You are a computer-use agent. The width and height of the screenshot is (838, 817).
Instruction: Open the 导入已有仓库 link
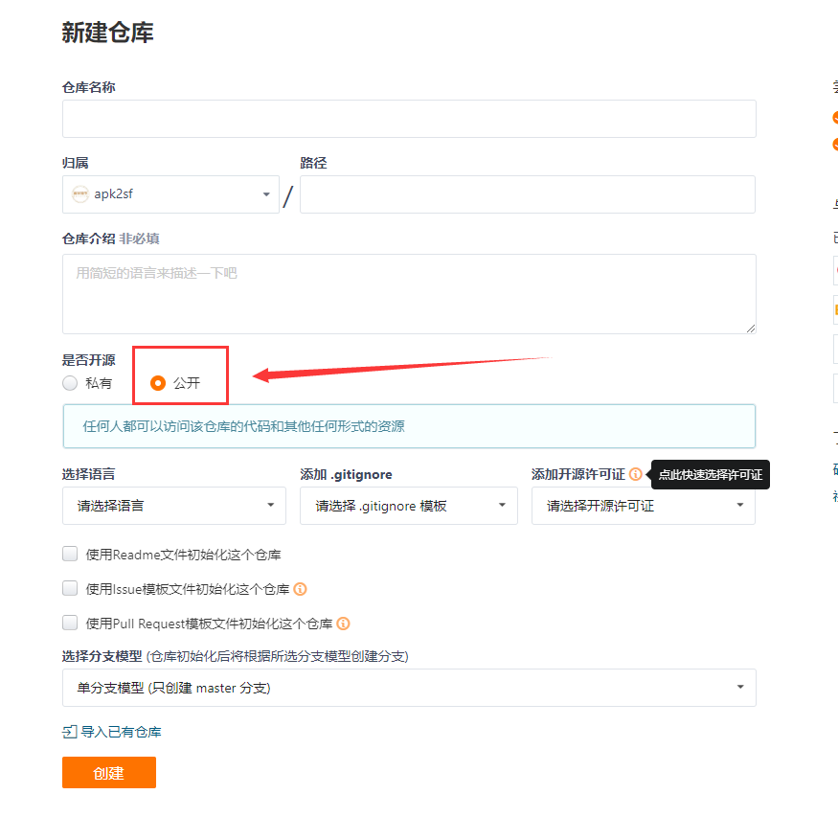click(121, 732)
